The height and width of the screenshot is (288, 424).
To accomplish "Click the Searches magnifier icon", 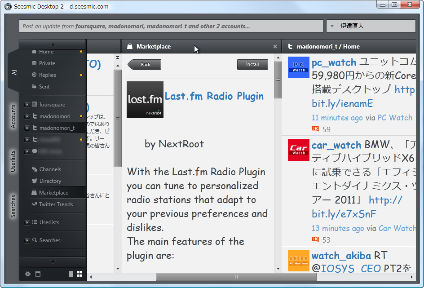I will pos(35,240).
